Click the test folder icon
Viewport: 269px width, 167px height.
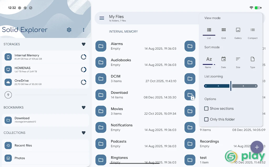tap(190, 160)
